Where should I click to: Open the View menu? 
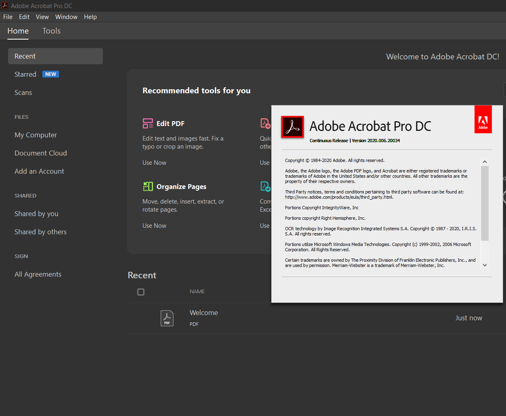point(42,17)
